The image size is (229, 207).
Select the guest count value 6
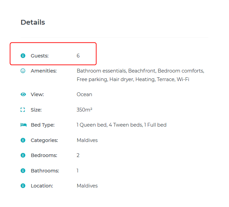pyautogui.click(x=78, y=55)
